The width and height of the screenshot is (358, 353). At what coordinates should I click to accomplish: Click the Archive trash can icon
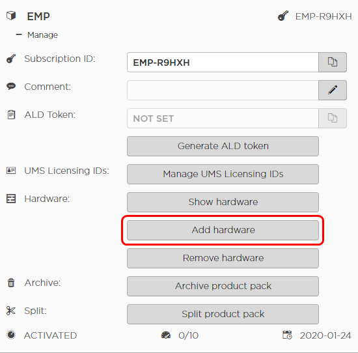click(x=11, y=283)
